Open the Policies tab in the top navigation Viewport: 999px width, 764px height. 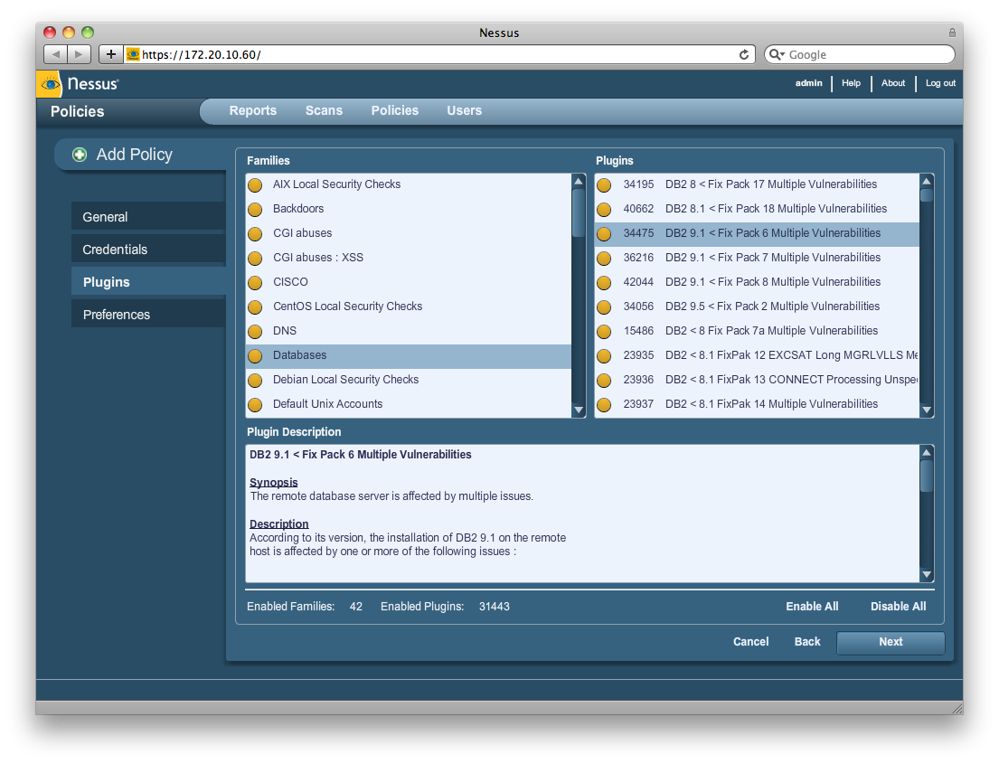pyautogui.click(x=395, y=110)
